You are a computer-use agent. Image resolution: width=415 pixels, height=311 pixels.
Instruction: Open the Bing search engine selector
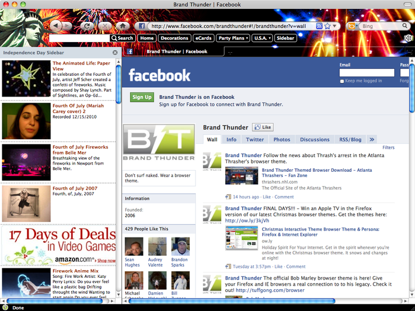[x=353, y=26]
